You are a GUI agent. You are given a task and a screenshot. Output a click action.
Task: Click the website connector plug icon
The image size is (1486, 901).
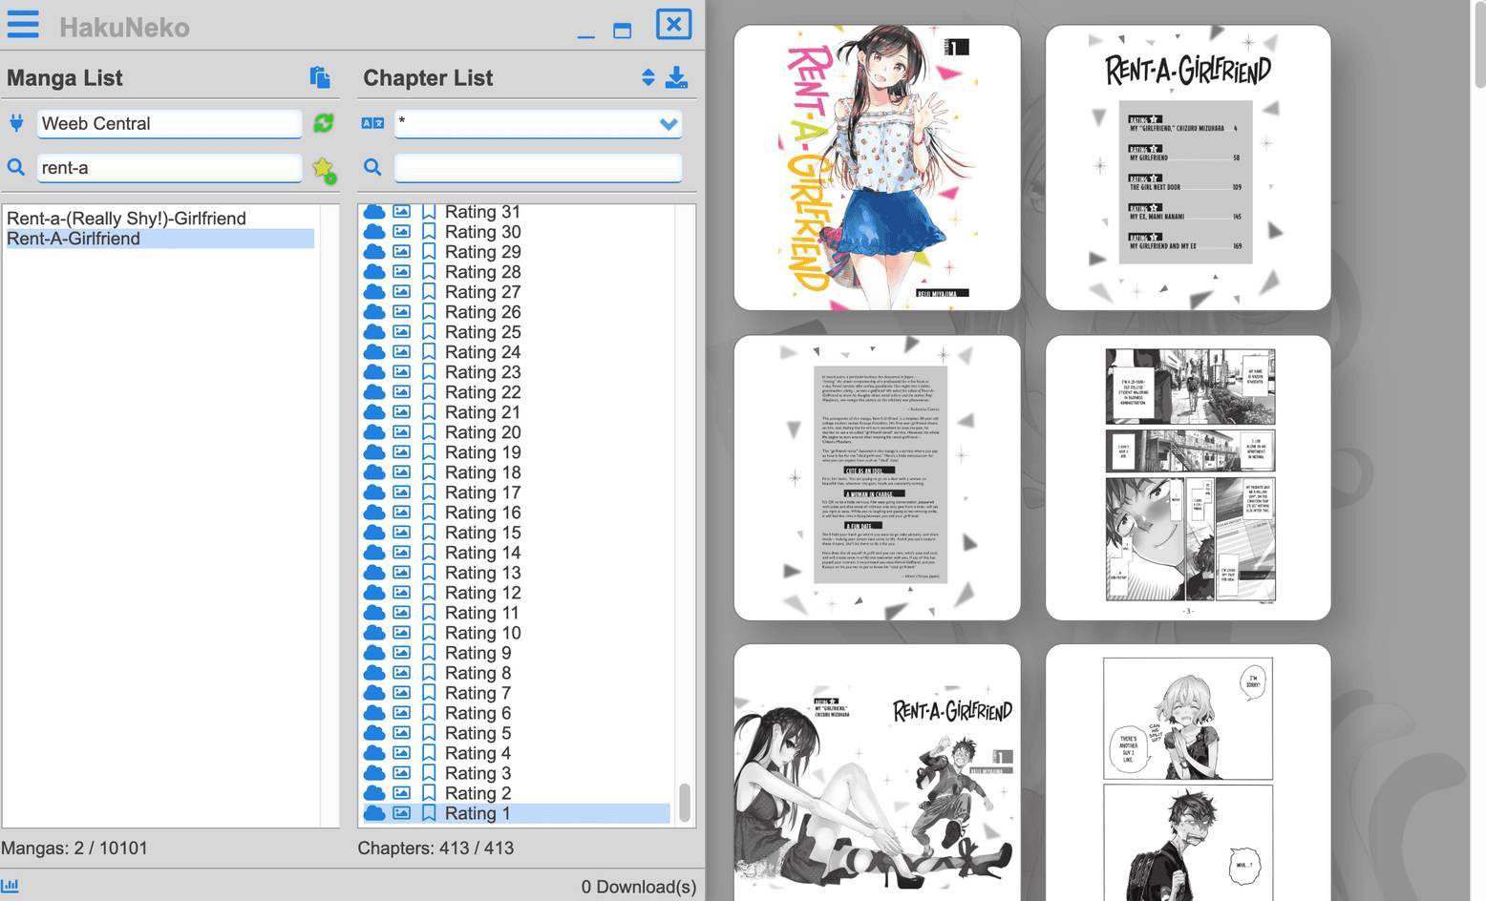click(15, 122)
